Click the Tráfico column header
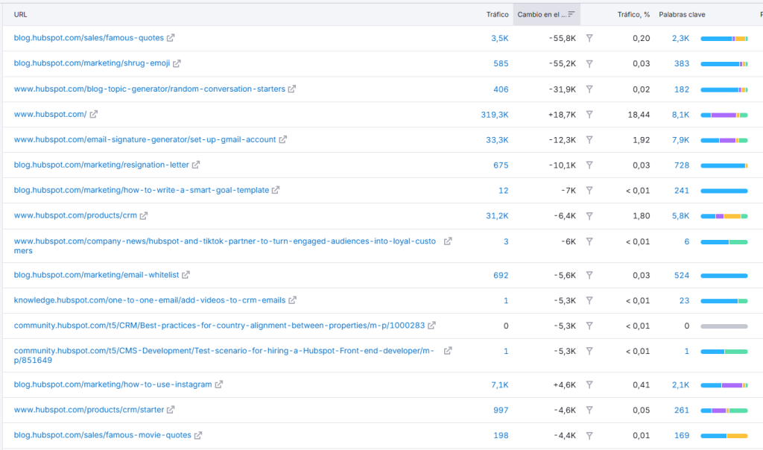Image resolution: width=763 pixels, height=450 pixels. tap(497, 14)
